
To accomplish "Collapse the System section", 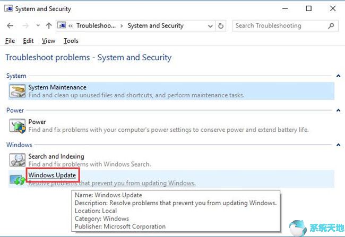I will pyautogui.click(x=338, y=76).
